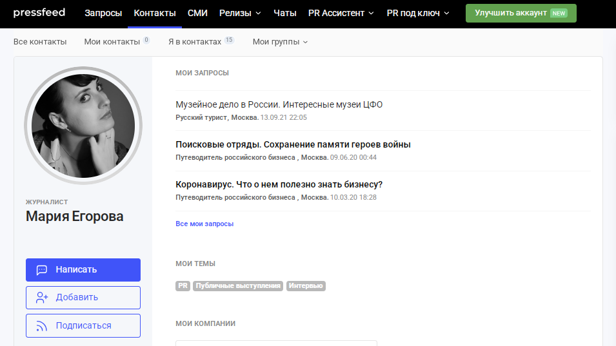Select the Публичные выступления topic tag

tap(238, 285)
